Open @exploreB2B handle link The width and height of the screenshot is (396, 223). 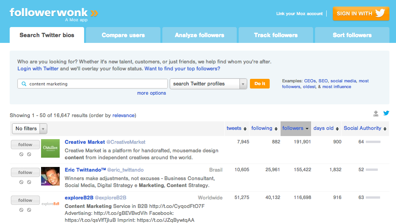110,198
